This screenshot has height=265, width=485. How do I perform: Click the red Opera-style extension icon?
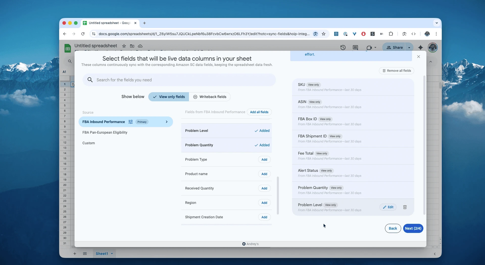coord(363,34)
